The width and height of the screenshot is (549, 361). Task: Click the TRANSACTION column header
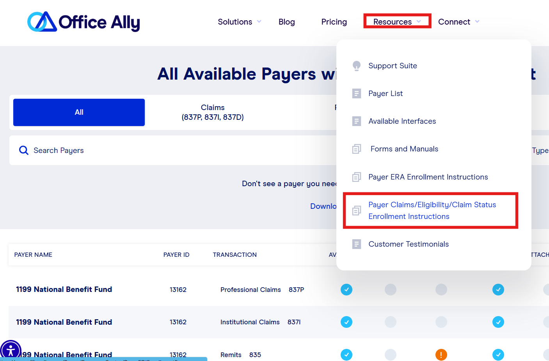[235, 254]
